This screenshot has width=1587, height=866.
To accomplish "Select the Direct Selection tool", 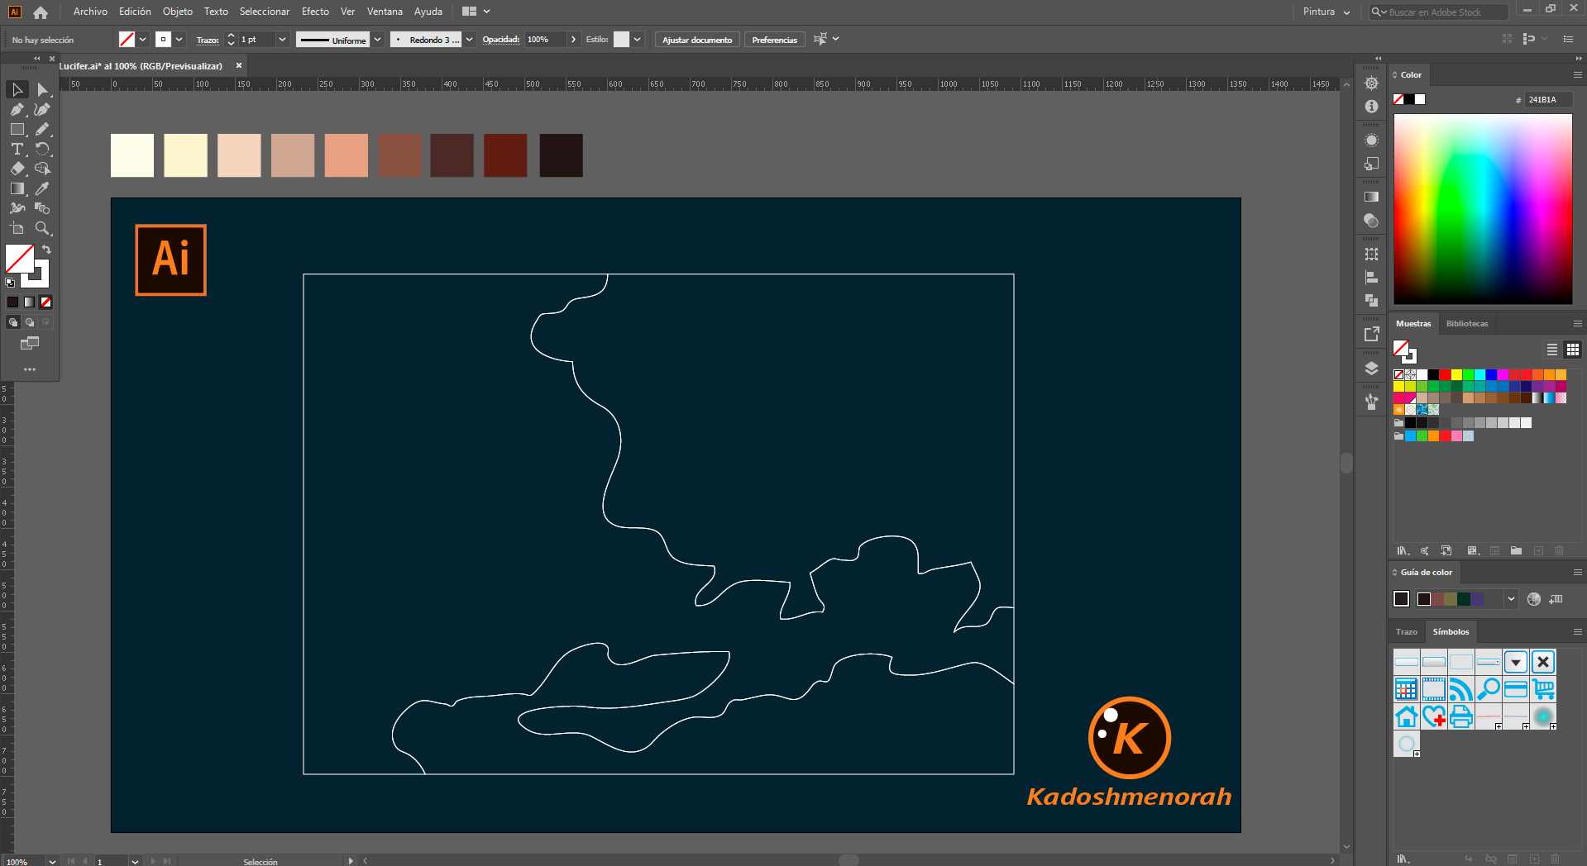I will 42,89.
